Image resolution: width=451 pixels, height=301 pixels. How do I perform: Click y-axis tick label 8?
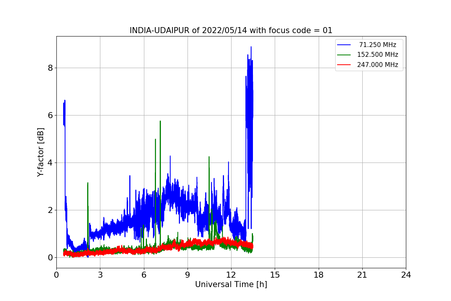tap(50, 68)
